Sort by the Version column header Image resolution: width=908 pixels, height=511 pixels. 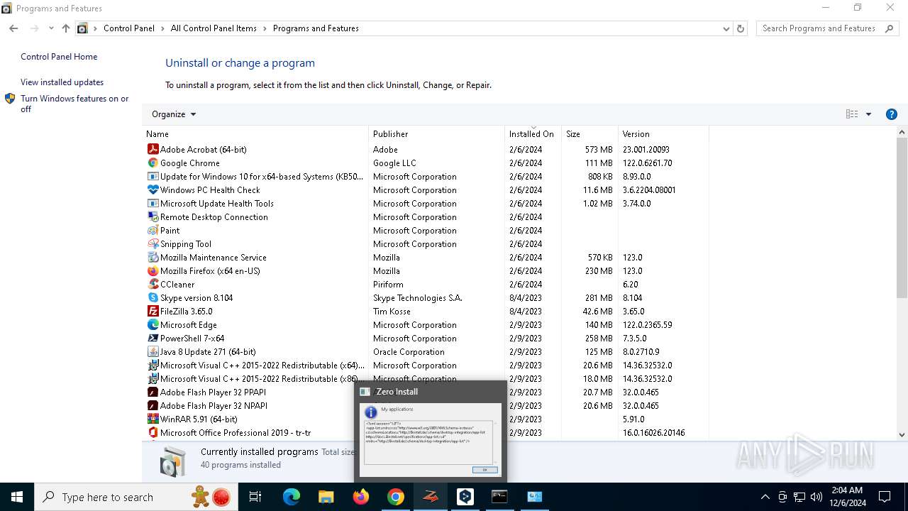[663, 133]
